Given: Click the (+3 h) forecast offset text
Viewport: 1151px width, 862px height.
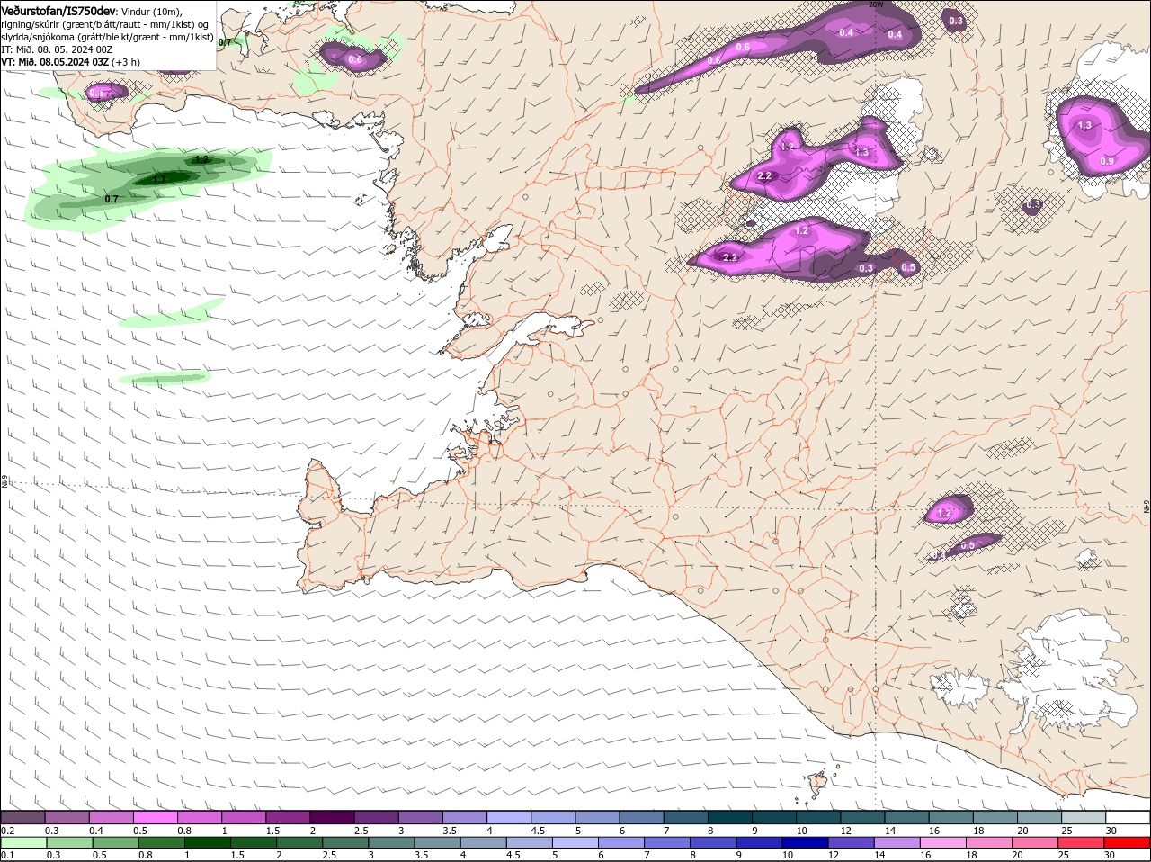Looking at the screenshot, I should click(x=127, y=62).
